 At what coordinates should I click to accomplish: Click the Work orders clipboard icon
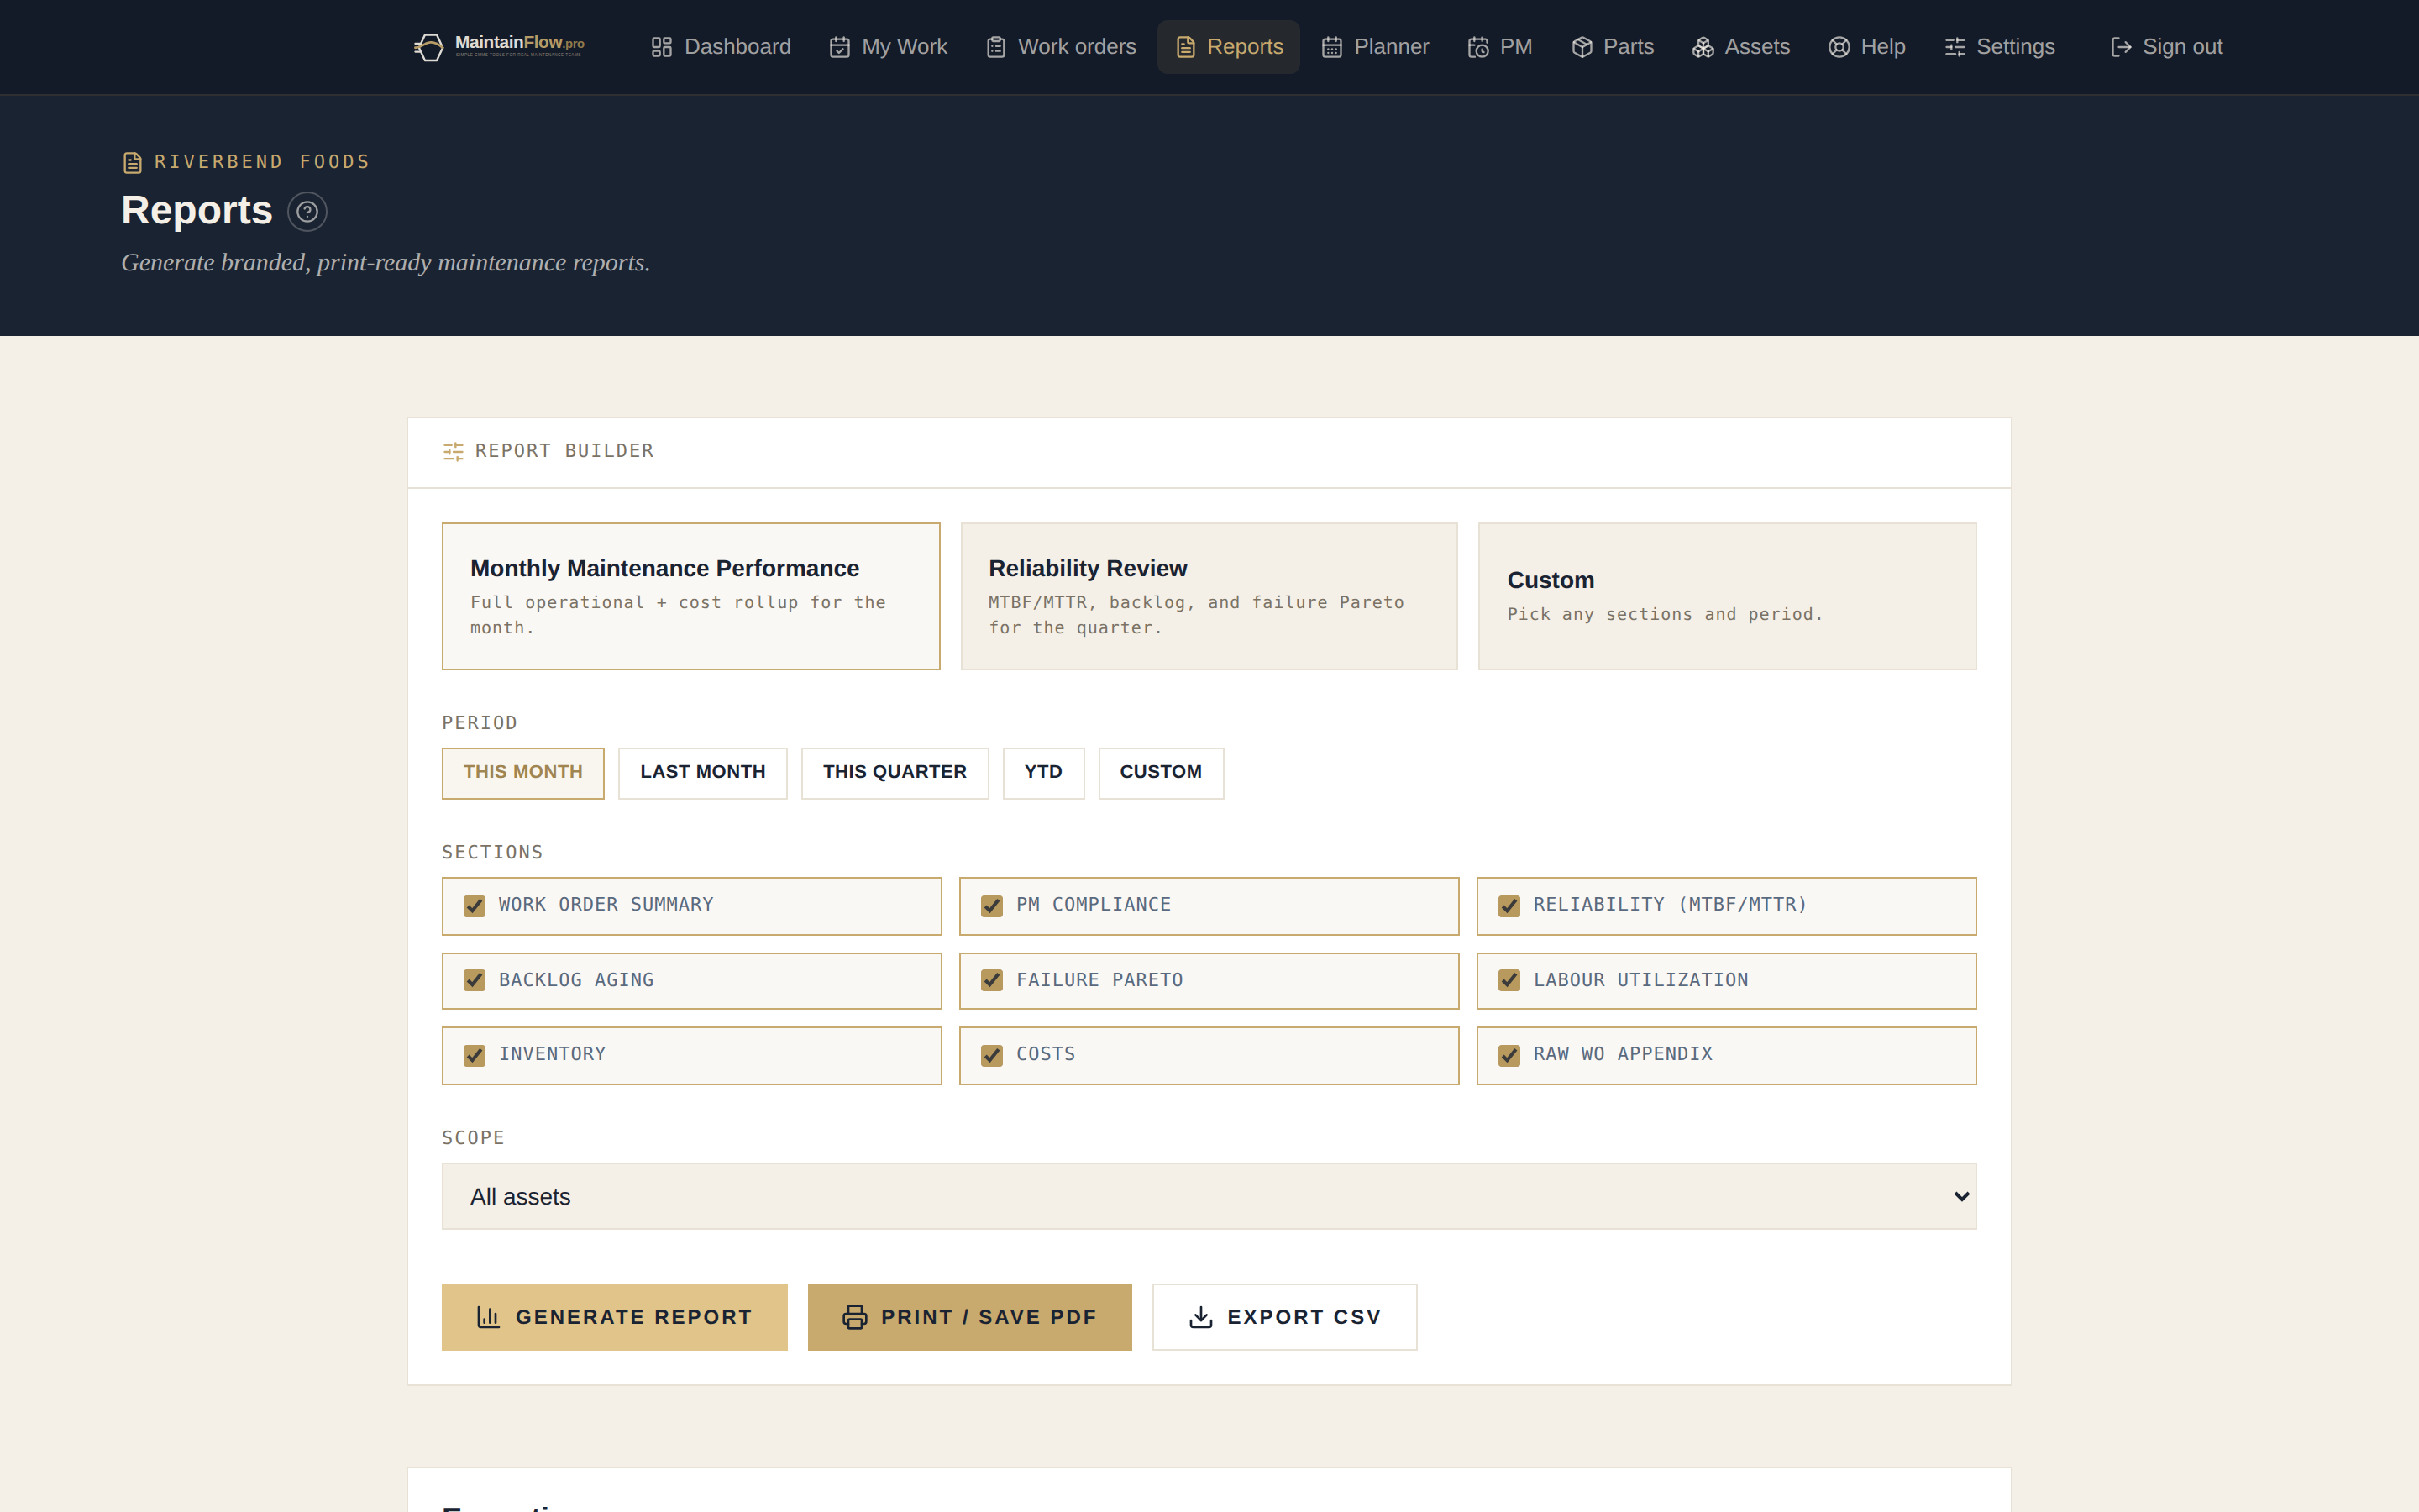pyautogui.click(x=995, y=47)
